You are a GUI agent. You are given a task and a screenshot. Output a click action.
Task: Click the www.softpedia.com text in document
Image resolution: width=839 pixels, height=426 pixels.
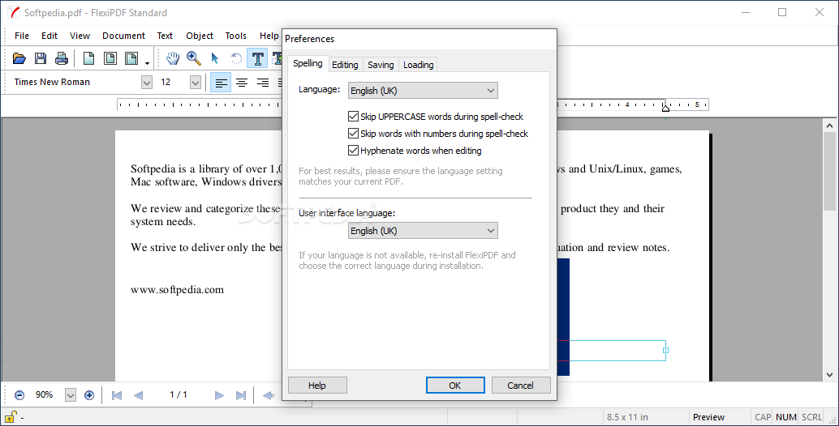[177, 290]
